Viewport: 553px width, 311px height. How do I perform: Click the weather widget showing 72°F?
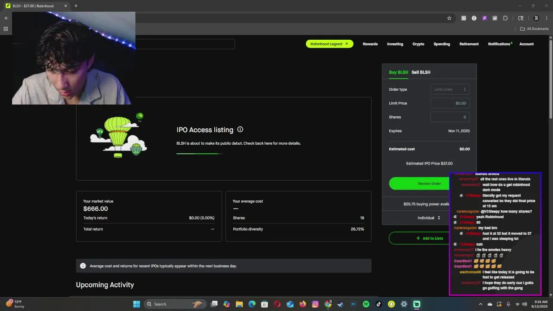click(x=16, y=304)
